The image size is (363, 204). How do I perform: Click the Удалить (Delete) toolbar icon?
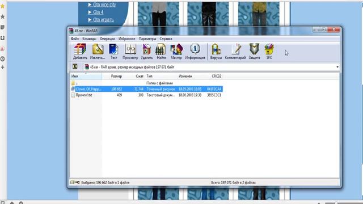pyautogui.click(x=147, y=52)
